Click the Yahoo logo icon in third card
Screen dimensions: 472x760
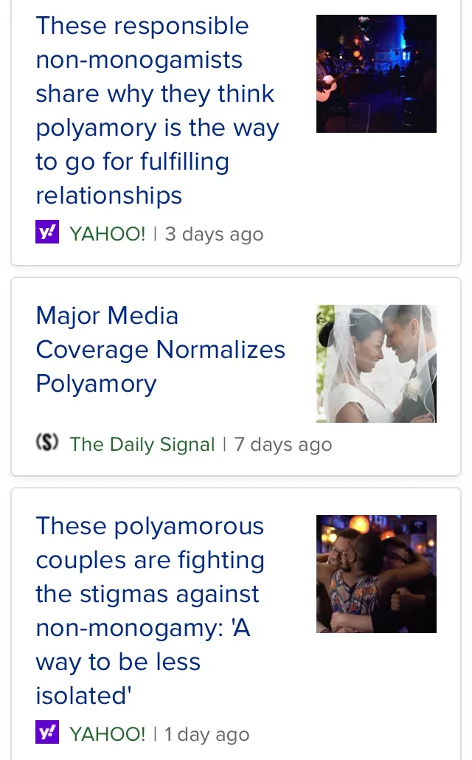[x=47, y=732]
